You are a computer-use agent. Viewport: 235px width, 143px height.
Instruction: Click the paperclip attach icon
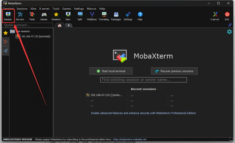[230, 25]
